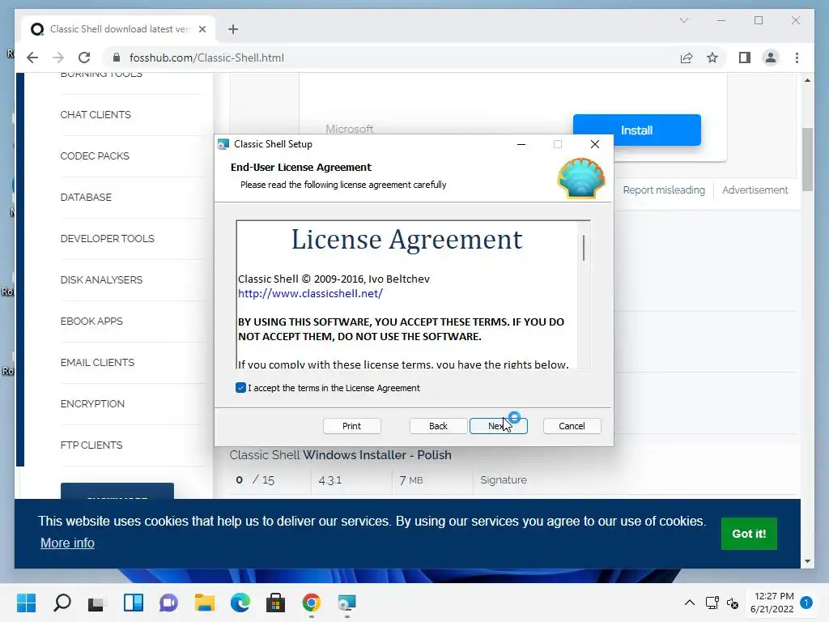This screenshot has height=622, width=829.
Task: Click Next in Classic Shell Setup
Action: 499,426
